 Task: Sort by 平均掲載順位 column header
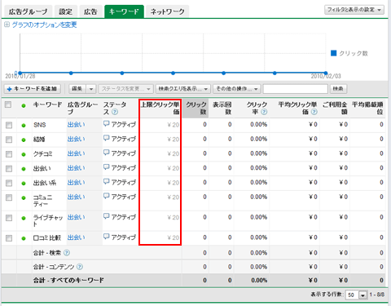click(367, 108)
